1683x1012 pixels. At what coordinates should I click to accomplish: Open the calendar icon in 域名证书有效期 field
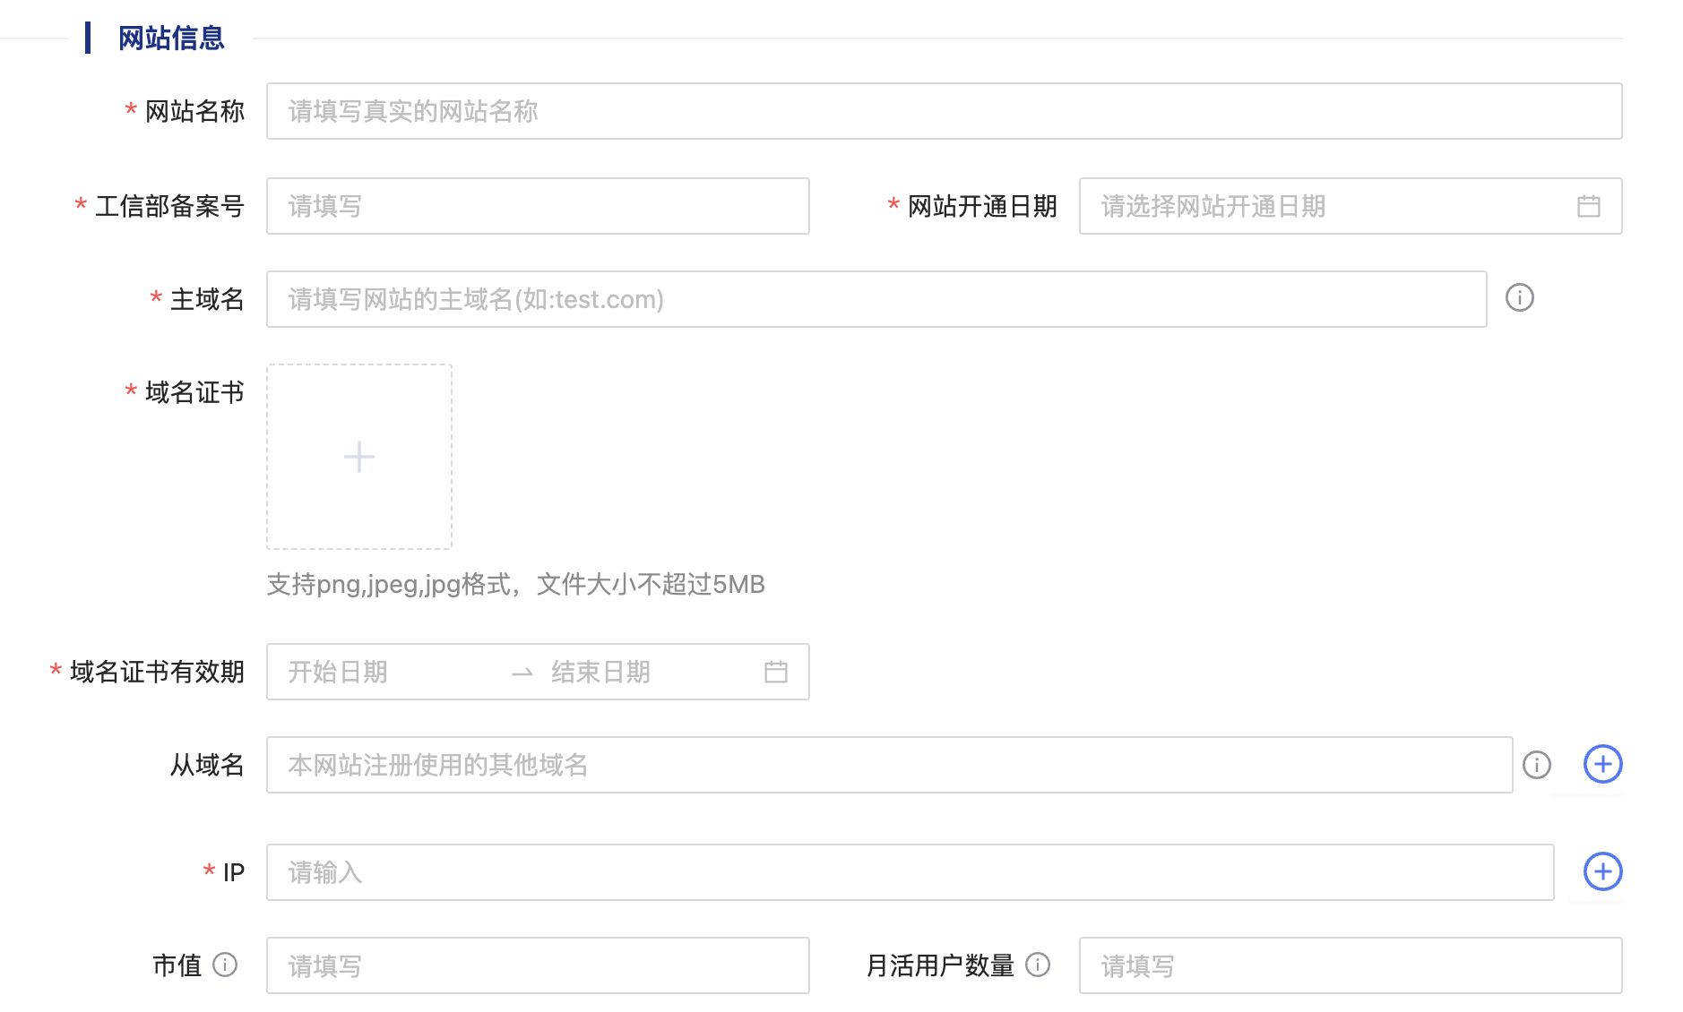pyautogui.click(x=776, y=672)
